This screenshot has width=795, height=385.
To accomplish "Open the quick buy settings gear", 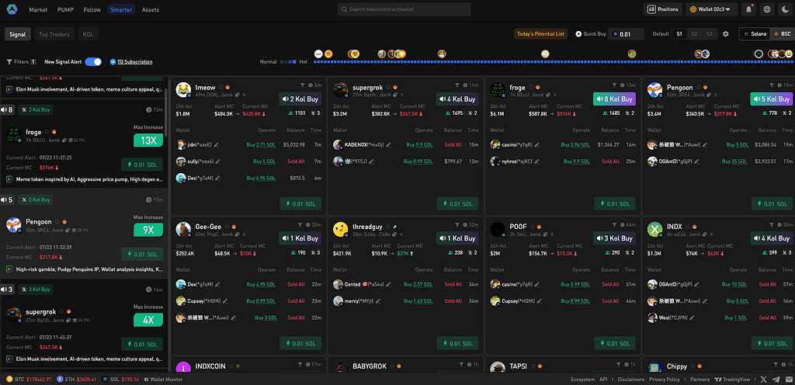I will click(x=726, y=34).
